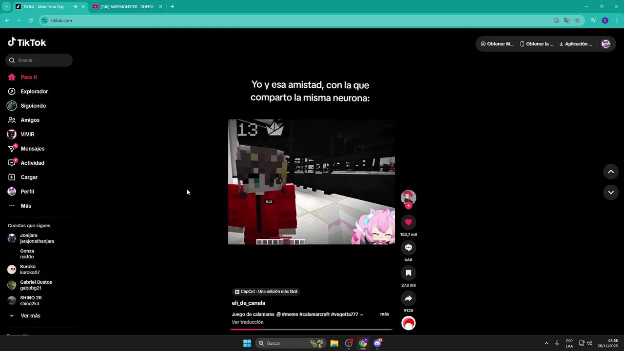Open the tab search dropdown

(6, 7)
